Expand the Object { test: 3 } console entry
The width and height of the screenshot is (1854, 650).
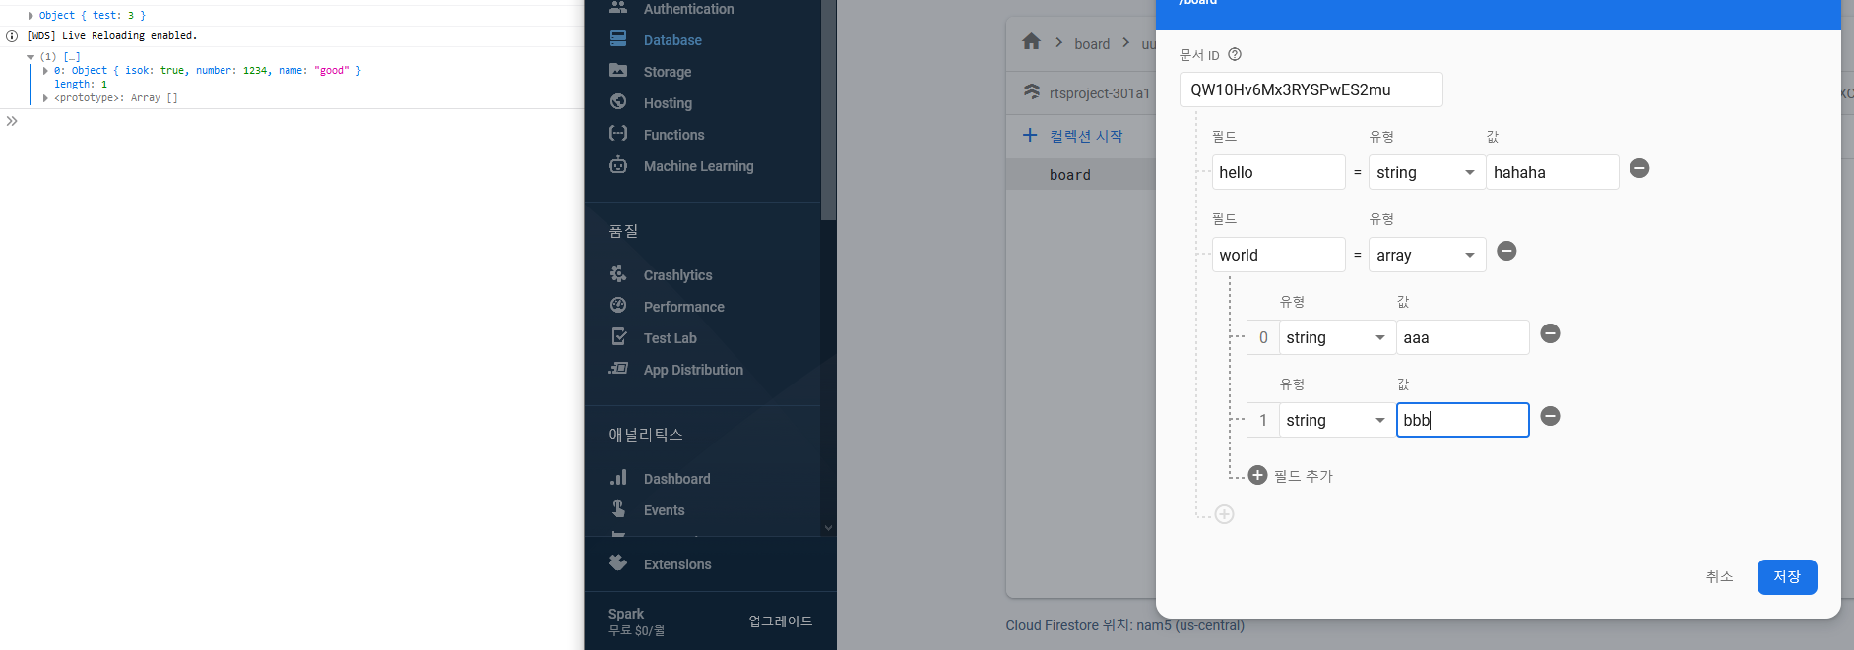31,16
